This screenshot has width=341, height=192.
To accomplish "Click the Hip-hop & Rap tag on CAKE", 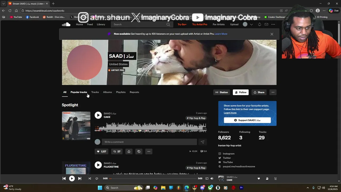I will coord(196,118).
